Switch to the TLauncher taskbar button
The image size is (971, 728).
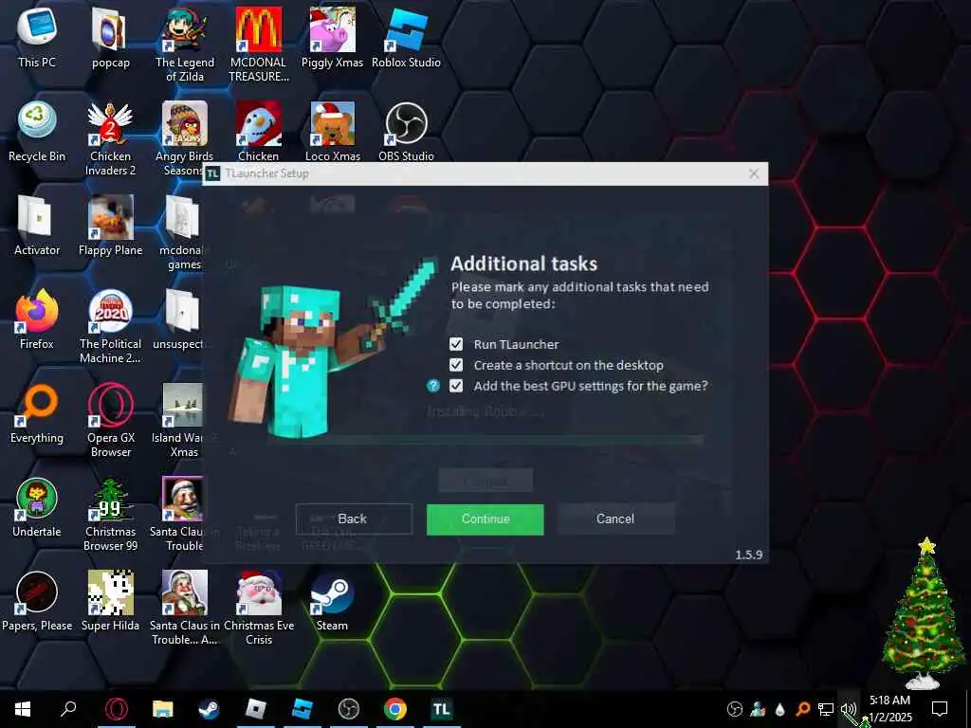[x=442, y=709]
